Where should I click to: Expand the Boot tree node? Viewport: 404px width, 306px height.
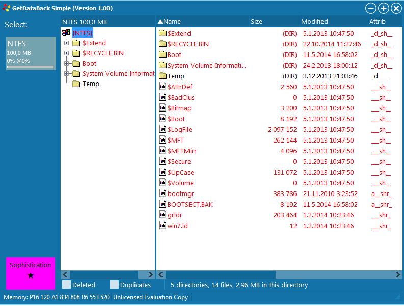pos(66,63)
